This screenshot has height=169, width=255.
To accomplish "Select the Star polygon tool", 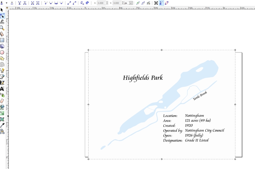I will click(x=2, y=59).
